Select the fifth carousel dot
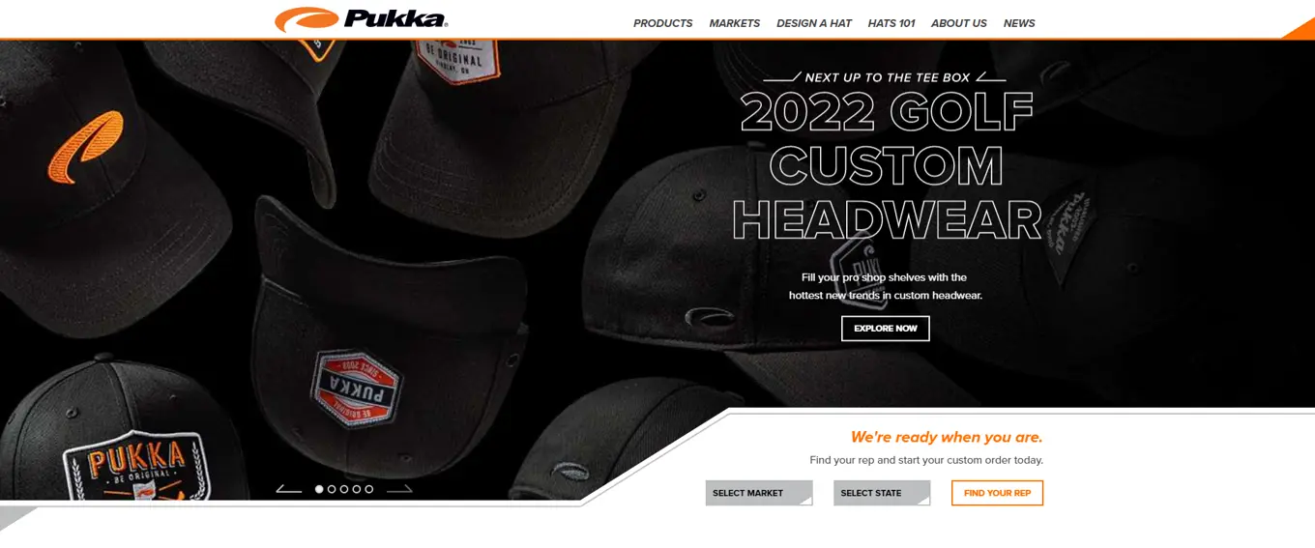1315x548 pixels. tap(369, 489)
